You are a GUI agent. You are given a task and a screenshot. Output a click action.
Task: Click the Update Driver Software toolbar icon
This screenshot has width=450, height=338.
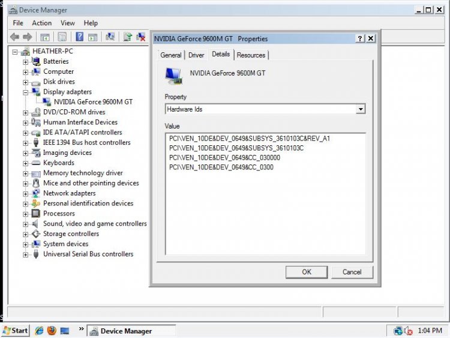click(127, 37)
